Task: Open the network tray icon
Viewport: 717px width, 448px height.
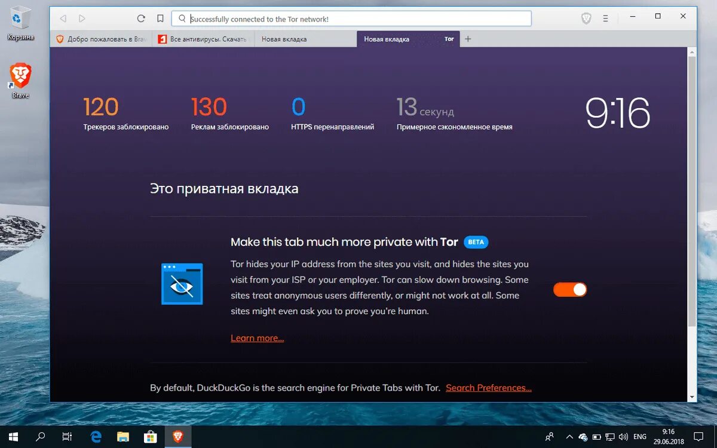Action: [x=610, y=437]
